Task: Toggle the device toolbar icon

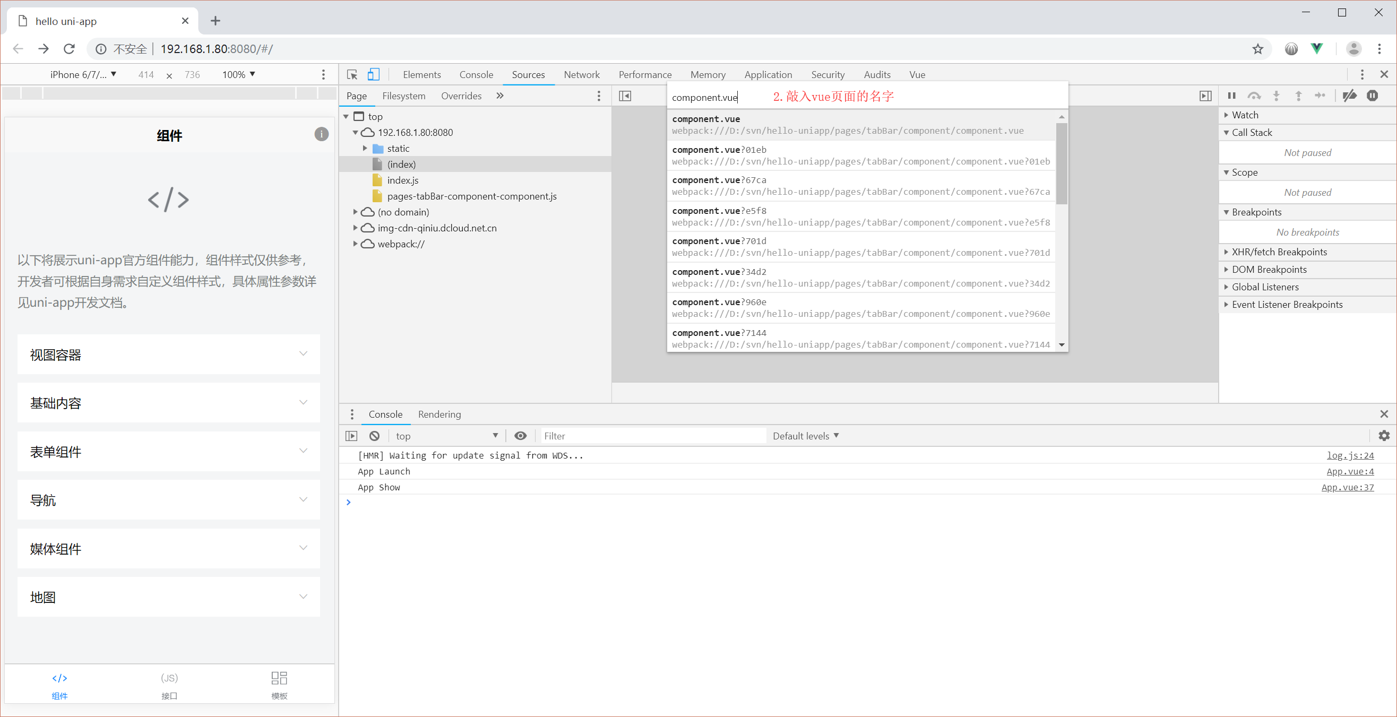Action: click(373, 74)
